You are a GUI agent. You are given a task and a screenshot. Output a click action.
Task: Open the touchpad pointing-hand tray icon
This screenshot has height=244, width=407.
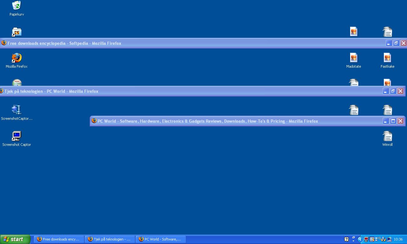click(372, 239)
